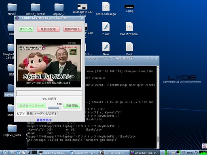Adjust the KeyHoleTV volume slider knob

pos(60,108)
